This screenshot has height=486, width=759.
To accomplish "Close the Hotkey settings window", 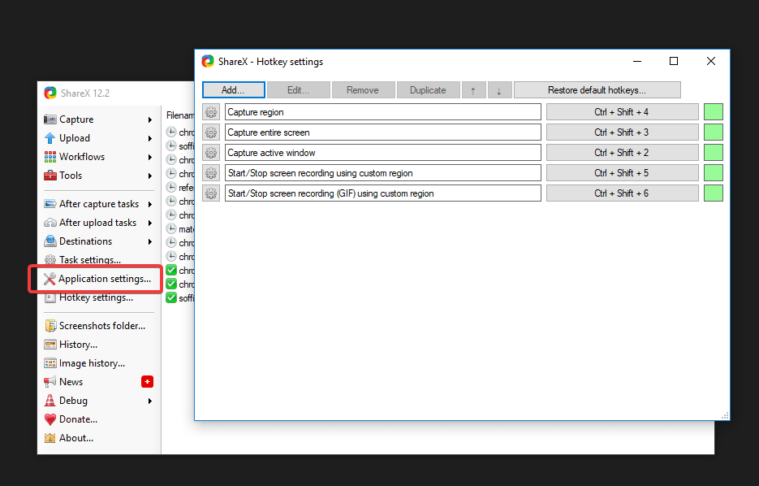I will tap(710, 61).
